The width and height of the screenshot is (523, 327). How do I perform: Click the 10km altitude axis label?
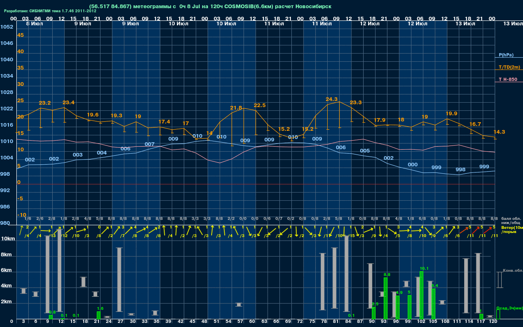point(8,239)
